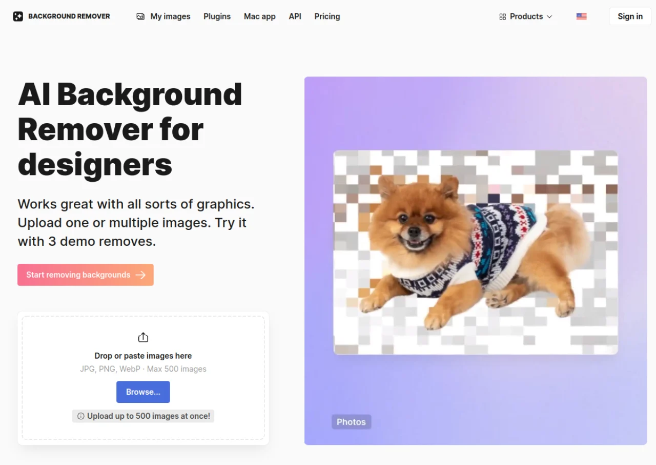Screen dimensions: 656x465
Task: Click the My images picture icon
Action: pos(140,16)
